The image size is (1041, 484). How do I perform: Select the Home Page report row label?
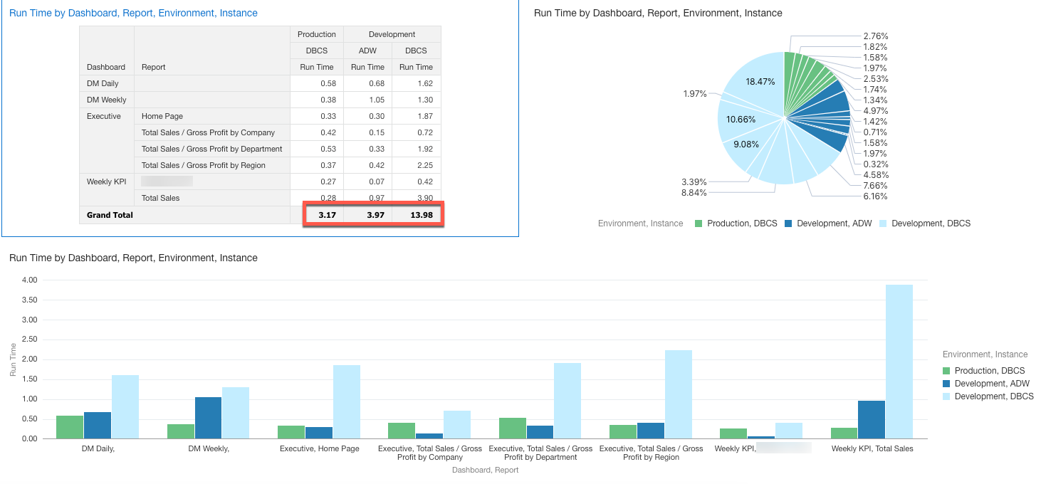(x=162, y=116)
